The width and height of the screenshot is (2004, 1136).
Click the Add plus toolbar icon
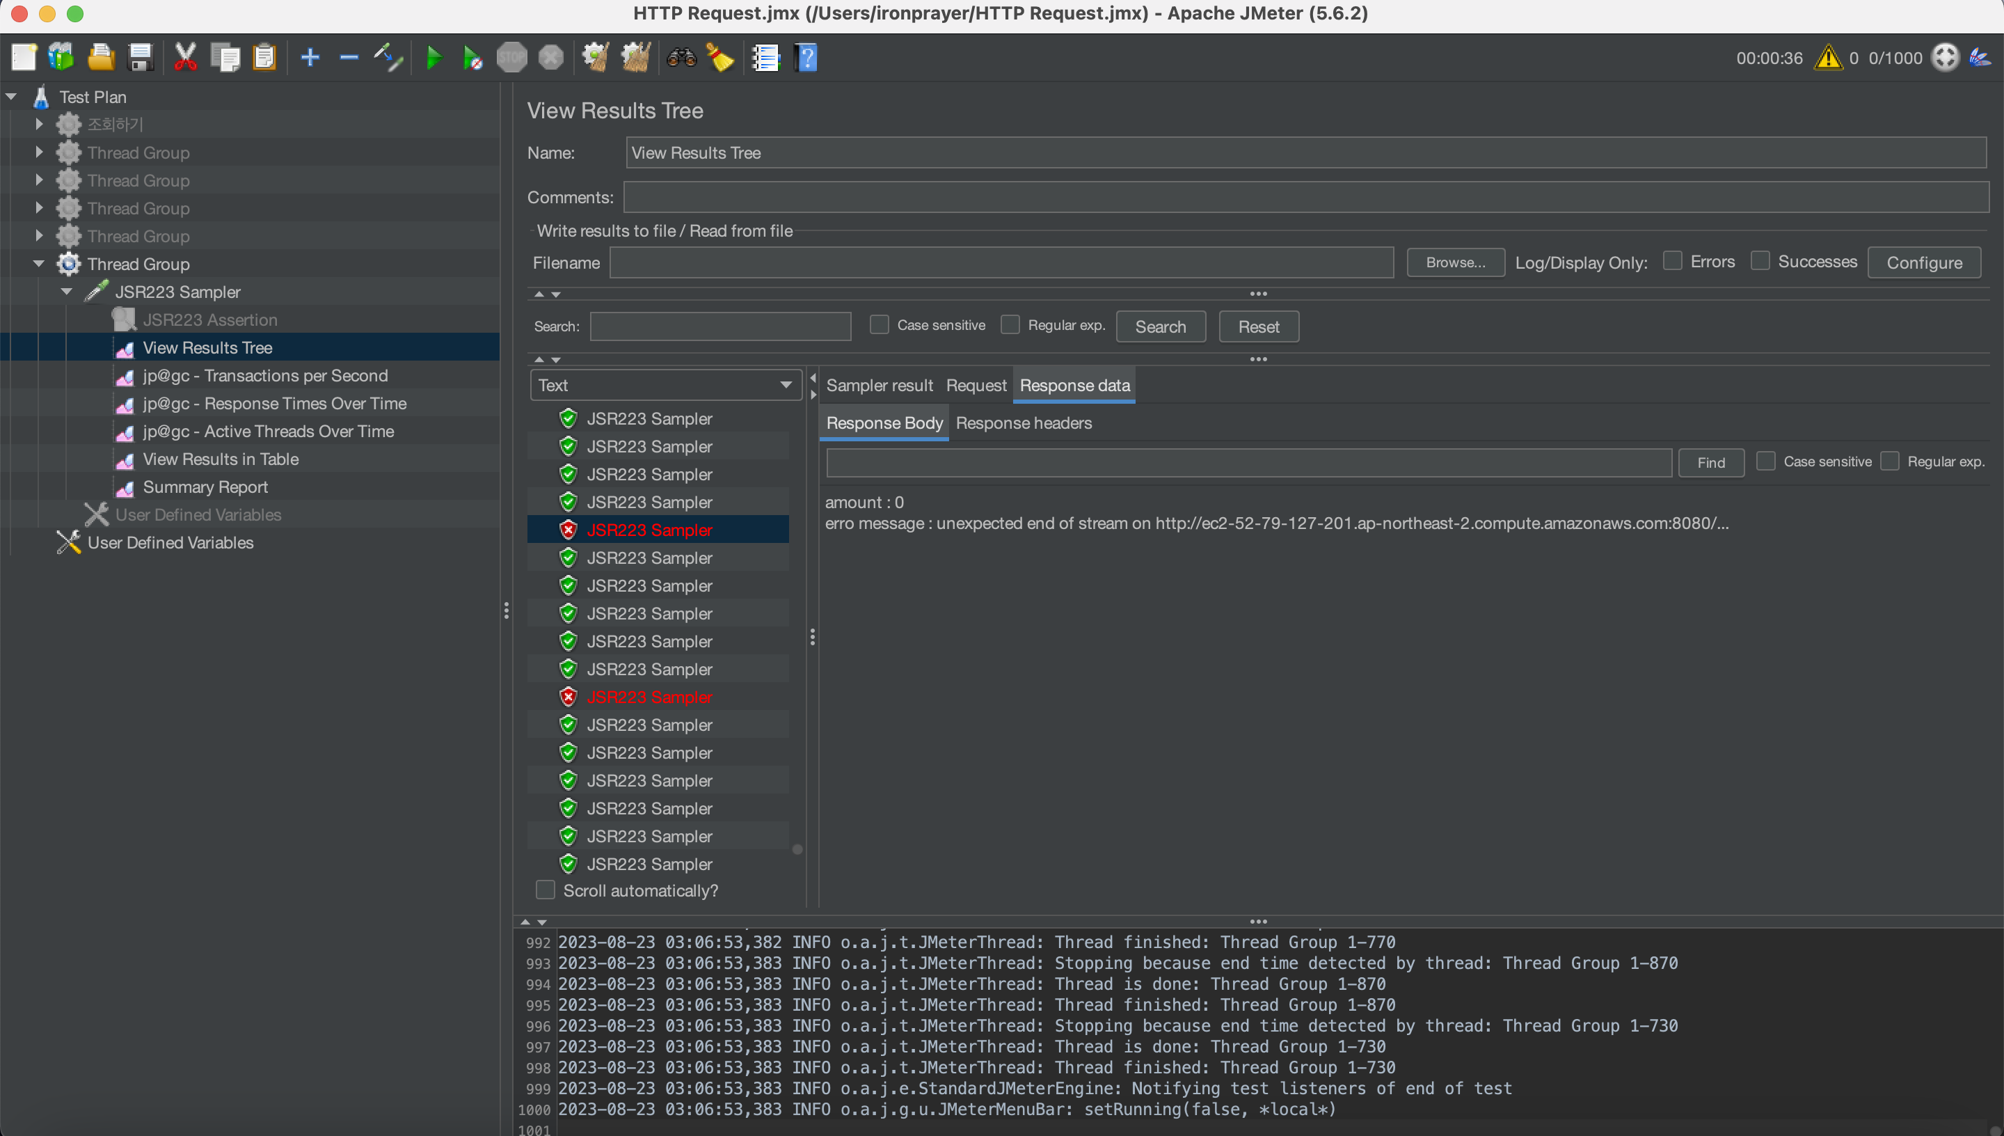(310, 58)
